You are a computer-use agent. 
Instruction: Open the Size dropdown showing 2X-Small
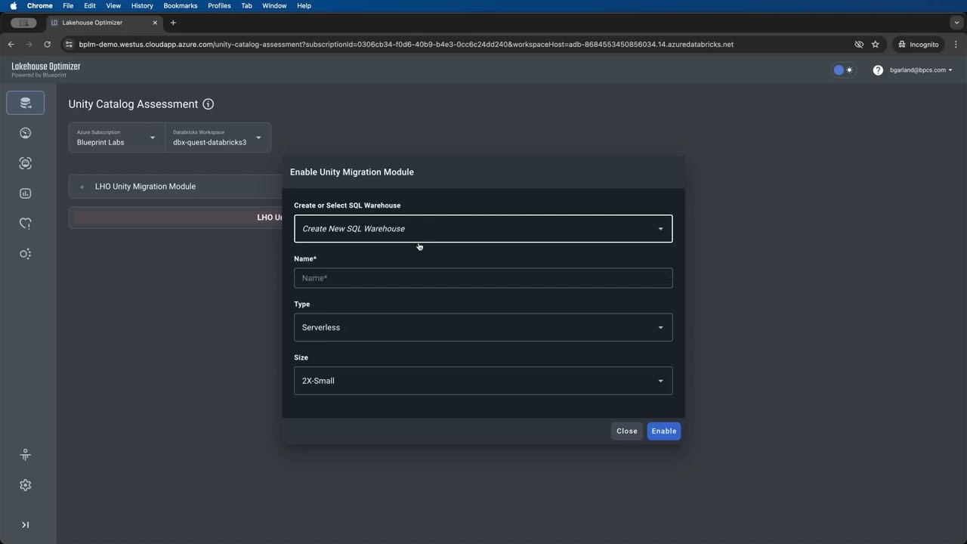[x=483, y=381]
